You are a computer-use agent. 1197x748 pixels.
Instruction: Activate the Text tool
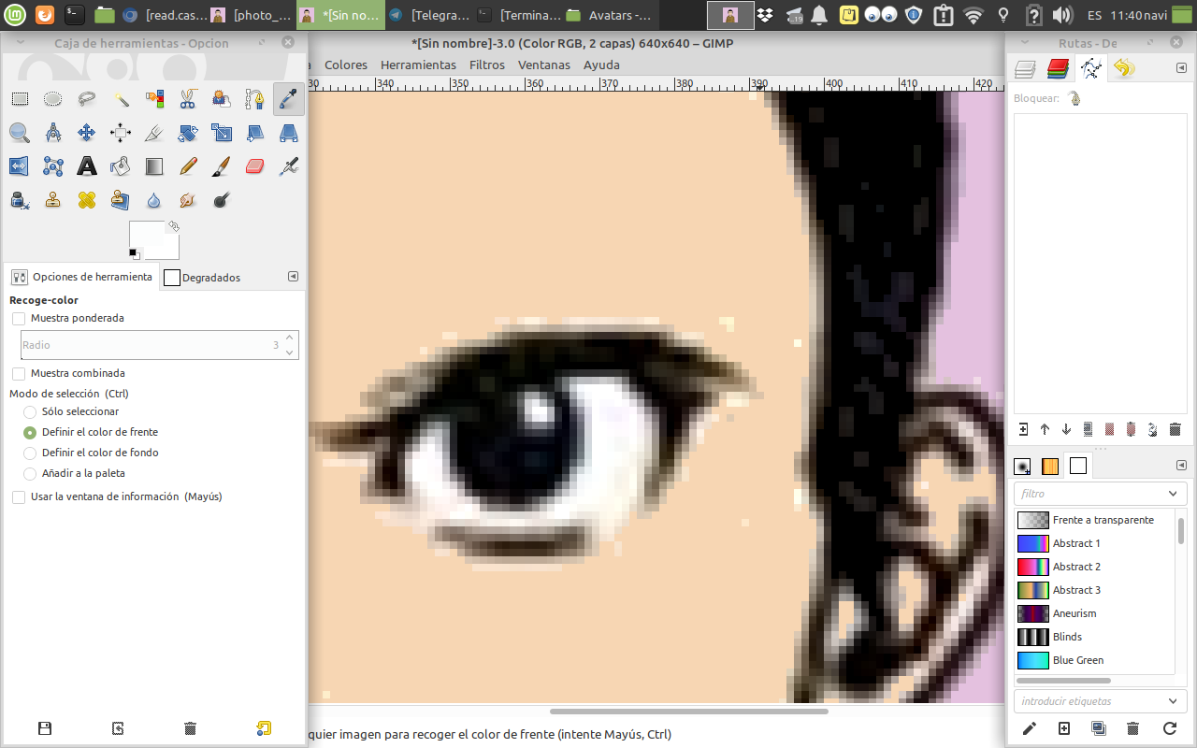pos(87,166)
